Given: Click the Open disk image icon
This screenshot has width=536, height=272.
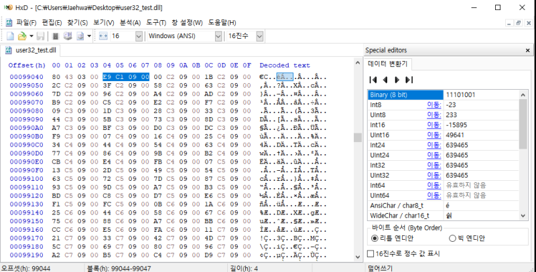Looking at the screenshot, I should coord(80,36).
